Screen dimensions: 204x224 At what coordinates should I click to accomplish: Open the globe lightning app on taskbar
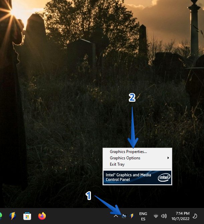(x=13, y=216)
